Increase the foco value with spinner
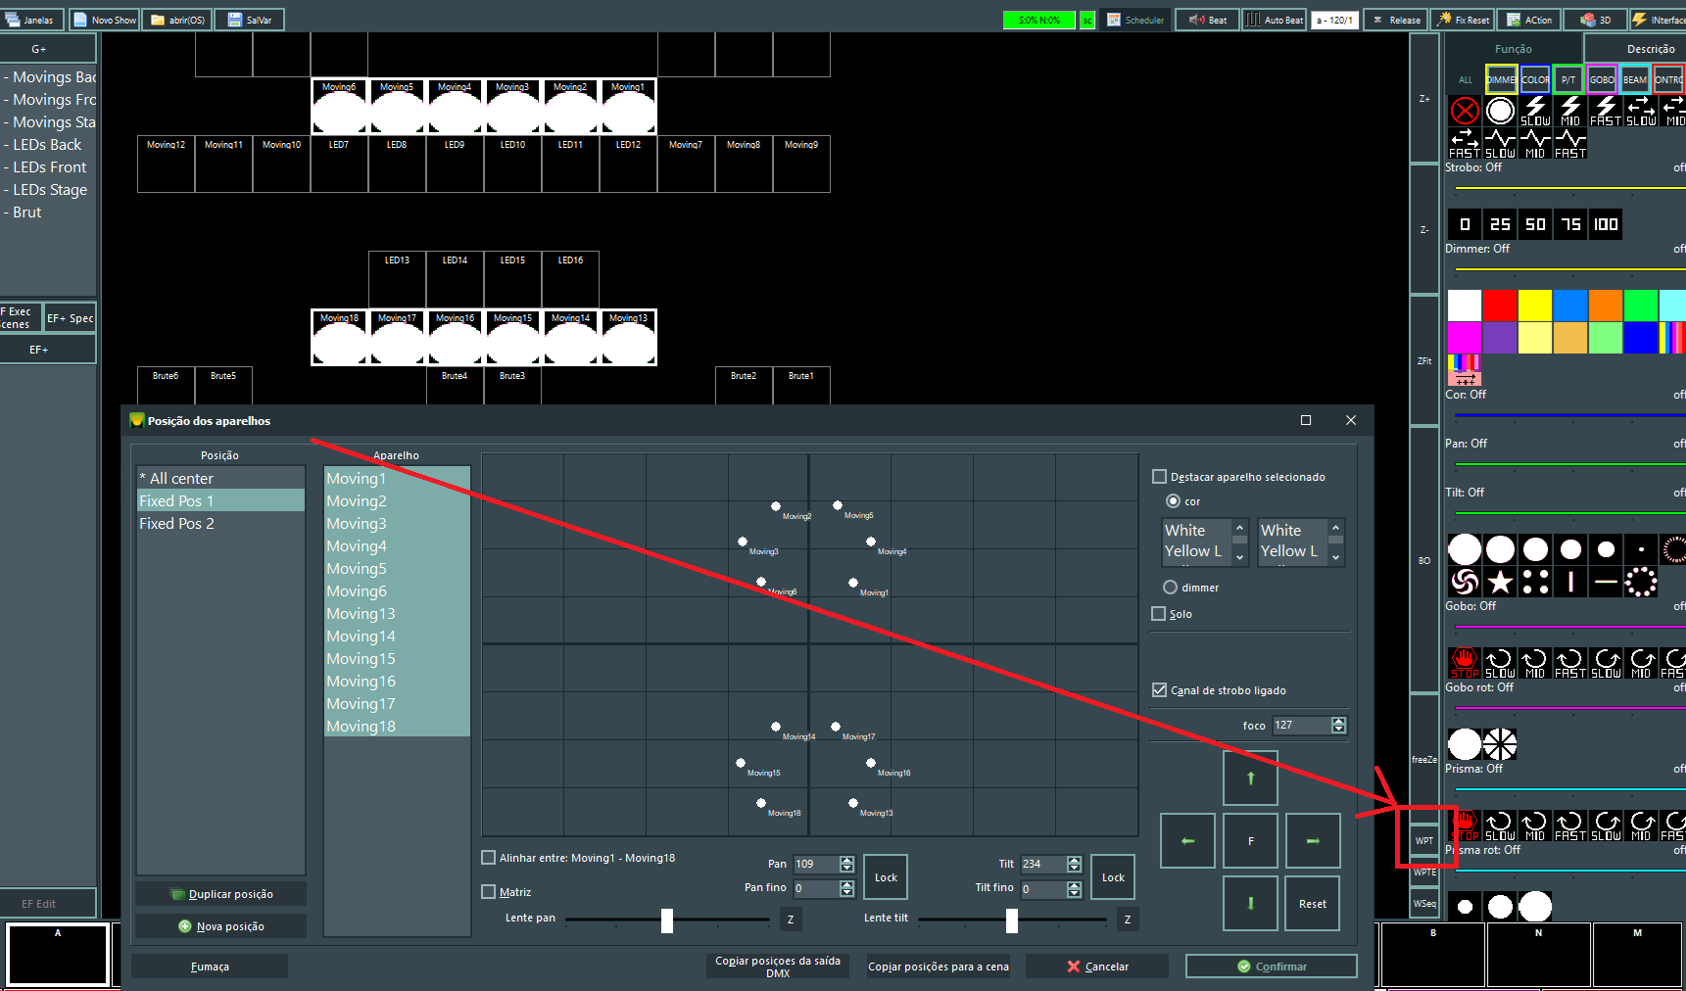The height and width of the screenshot is (991, 1686). (x=1339, y=722)
